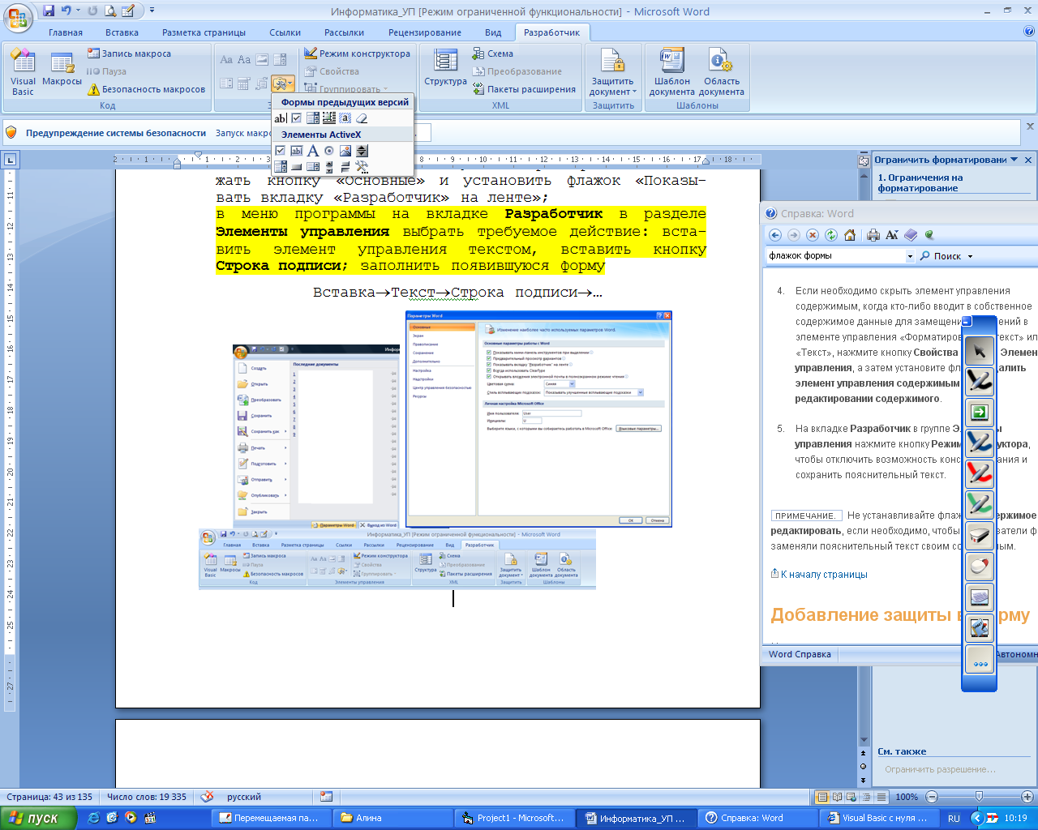Open the Разметка страницы tab

(204, 32)
